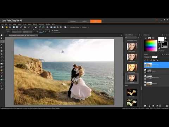169x127 pixels.
Task: Select the top highlighted layer row
Action: [x=156, y=65]
